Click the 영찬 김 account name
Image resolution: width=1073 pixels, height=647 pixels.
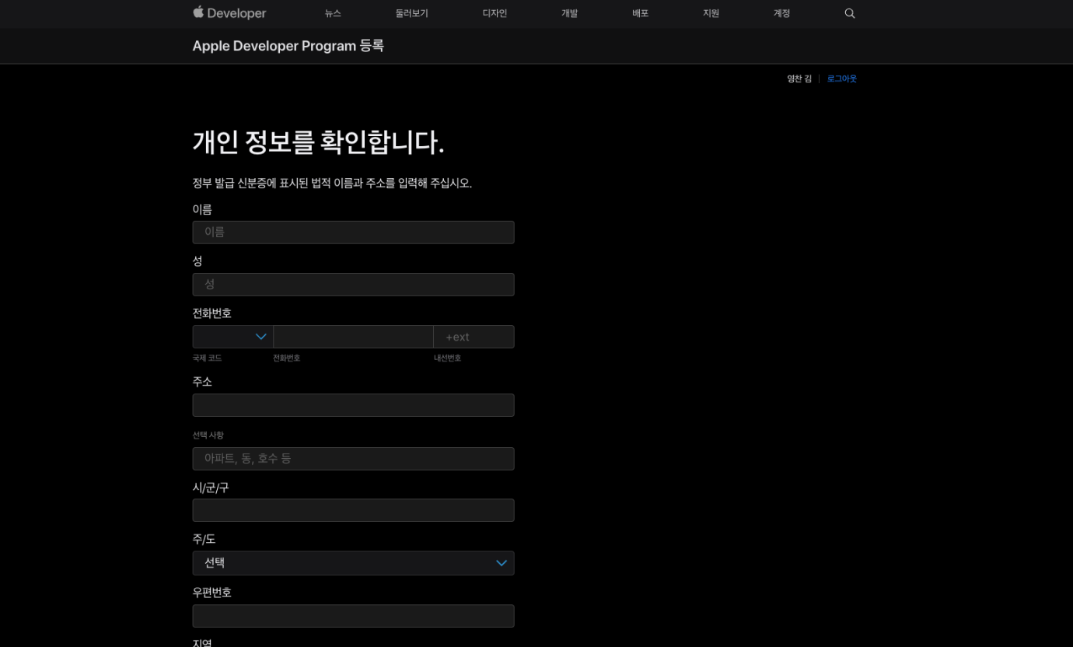799,79
